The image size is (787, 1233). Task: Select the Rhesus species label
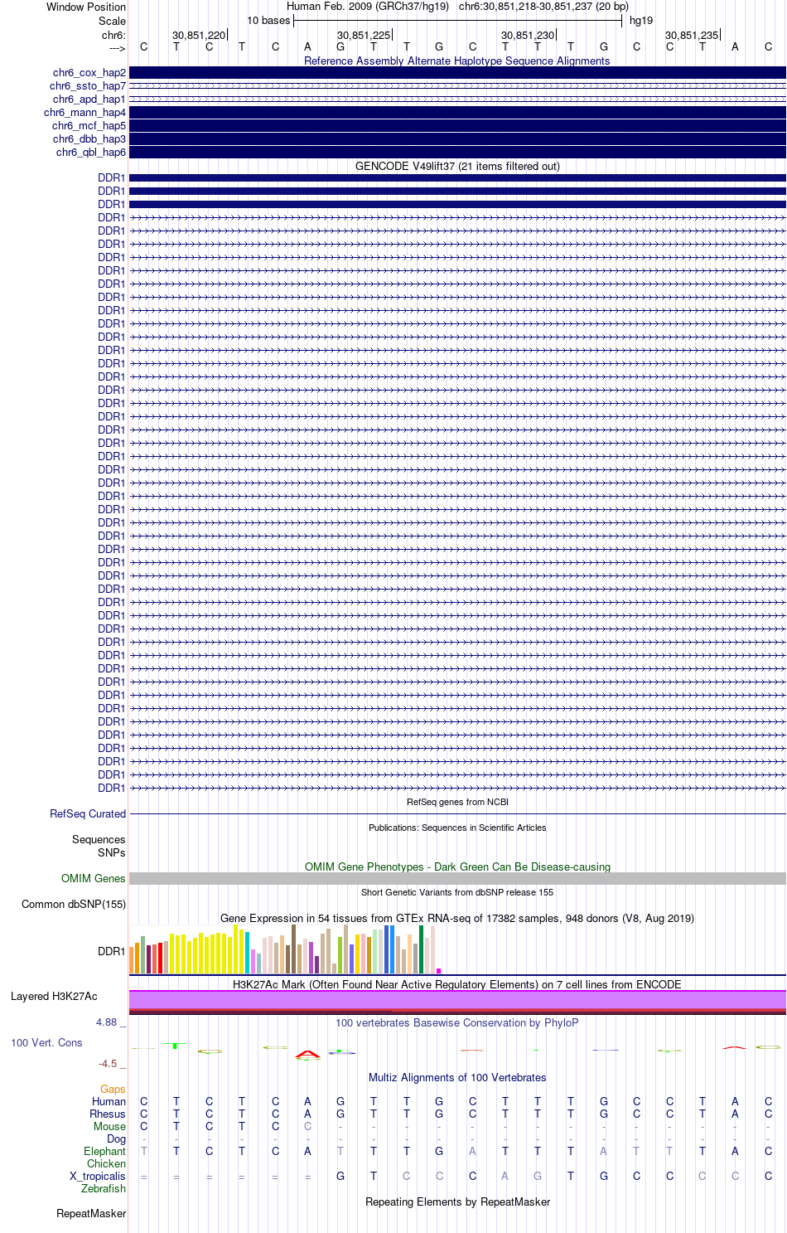(x=108, y=1114)
